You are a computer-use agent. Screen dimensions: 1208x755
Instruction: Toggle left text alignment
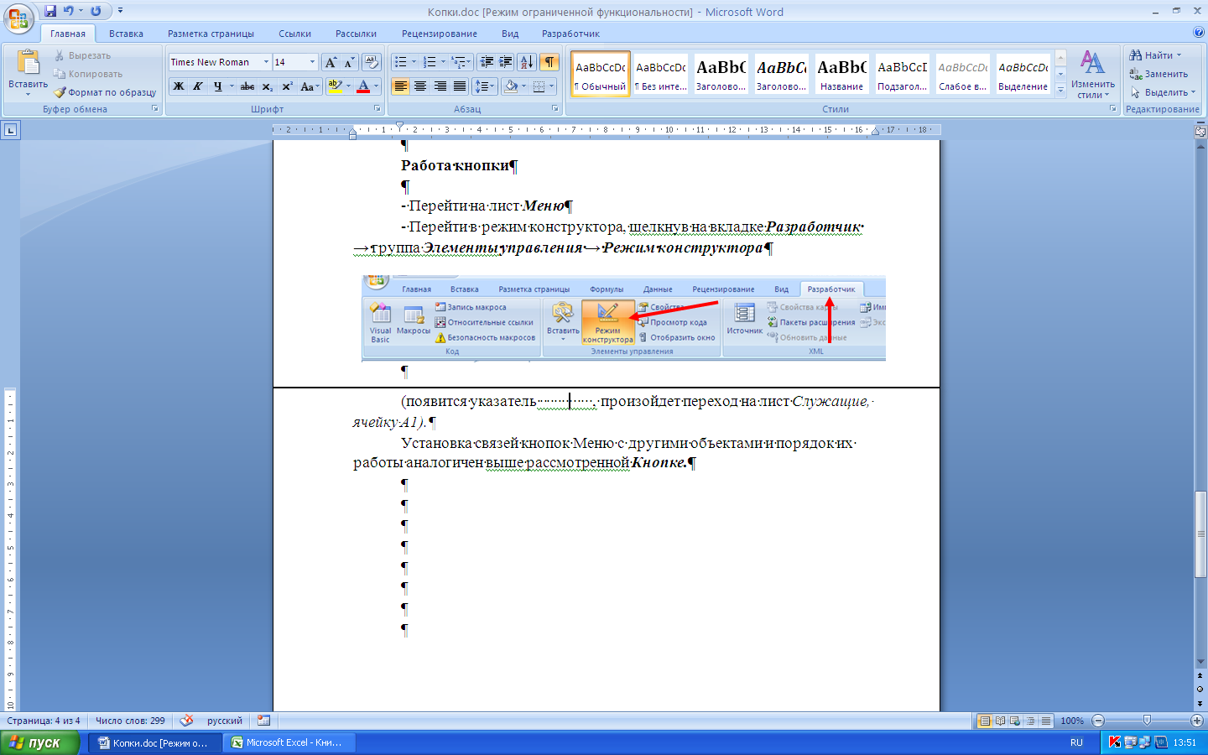(x=401, y=86)
